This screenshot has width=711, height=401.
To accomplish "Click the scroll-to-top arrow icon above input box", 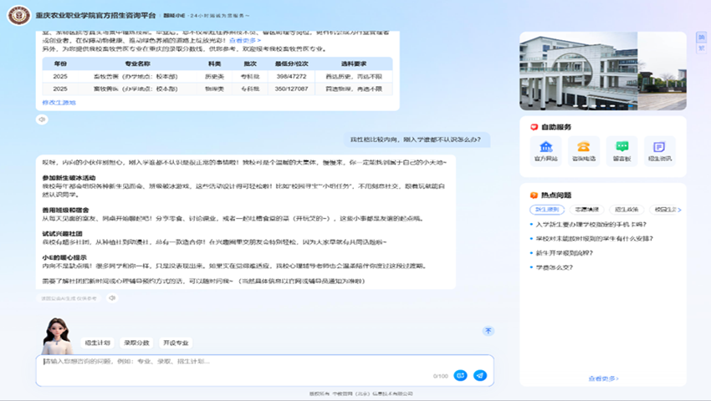I will pyautogui.click(x=488, y=331).
